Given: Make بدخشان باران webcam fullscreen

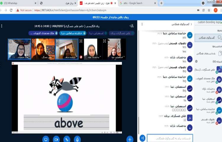Looking at the screenshot, I should 81,41.
